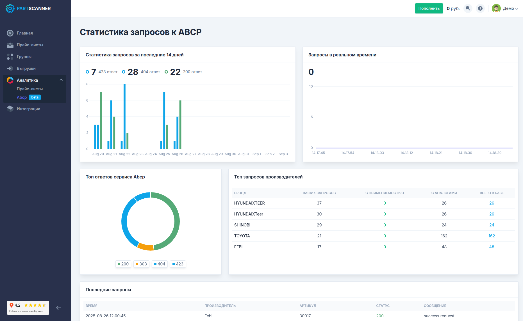The image size is (523, 321).
Task: Click article 30017 in Последние запросы
Action: tap(305, 316)
